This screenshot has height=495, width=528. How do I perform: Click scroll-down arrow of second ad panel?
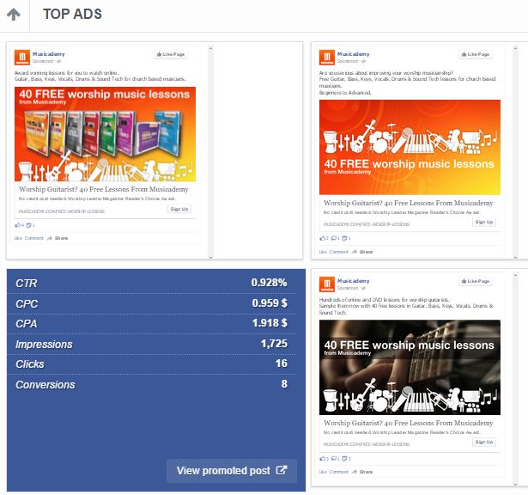515,258
